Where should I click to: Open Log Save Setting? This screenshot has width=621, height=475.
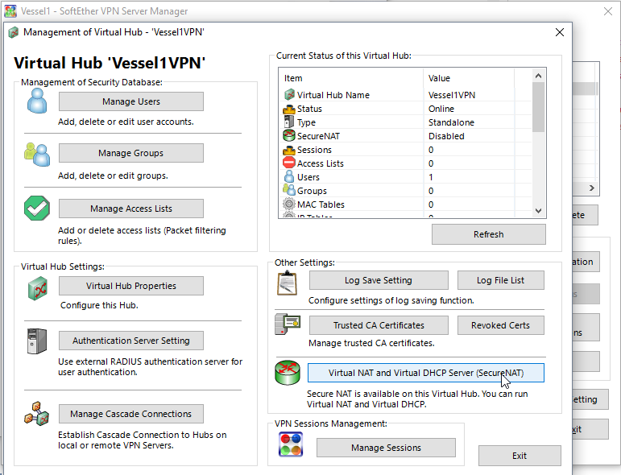coord(379,280)
